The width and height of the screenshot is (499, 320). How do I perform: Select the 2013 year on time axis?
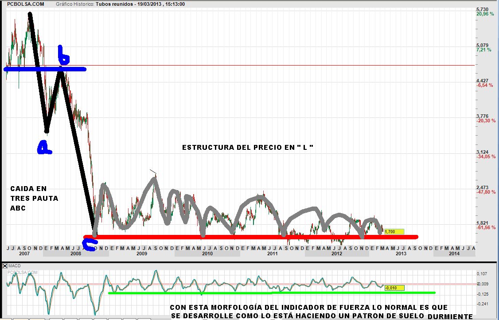pyautogui.click(x=401, y=254)
